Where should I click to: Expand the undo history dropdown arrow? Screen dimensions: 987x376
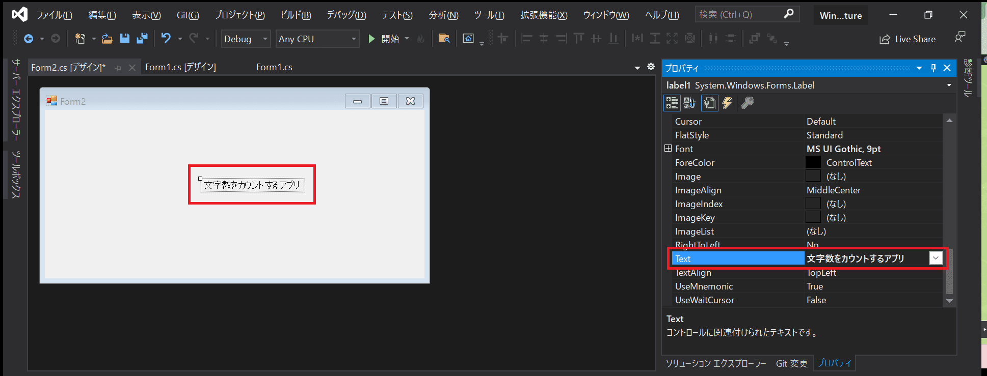180,39
